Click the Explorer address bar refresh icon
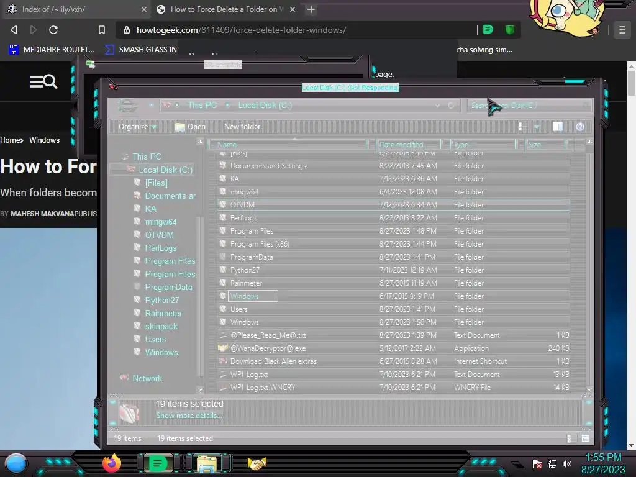This screenshot has height=477, width=636. click(451, 106)
